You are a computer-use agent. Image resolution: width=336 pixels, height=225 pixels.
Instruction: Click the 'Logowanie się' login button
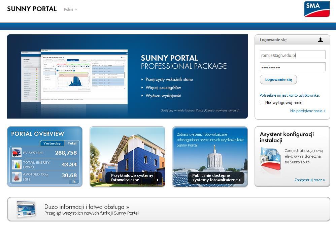(x=278, y=79)
